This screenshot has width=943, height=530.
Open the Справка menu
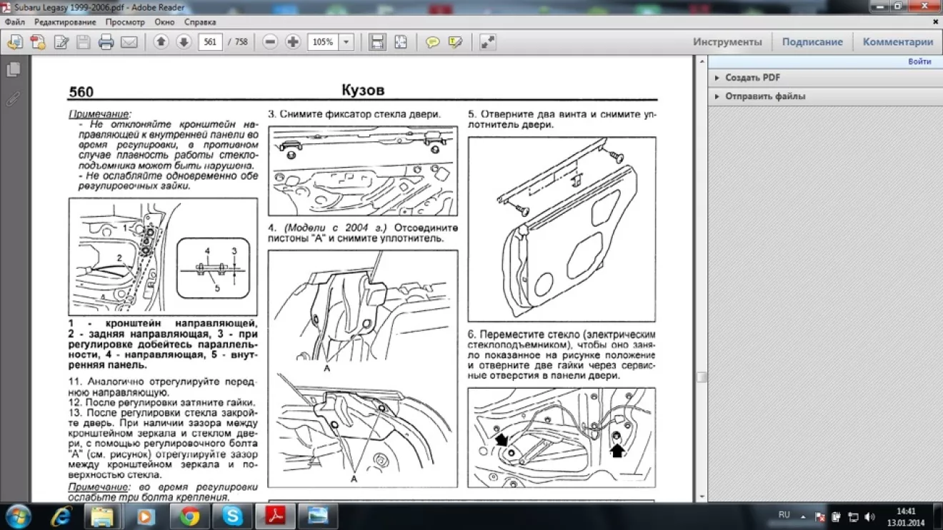click(x=200, y=22)
